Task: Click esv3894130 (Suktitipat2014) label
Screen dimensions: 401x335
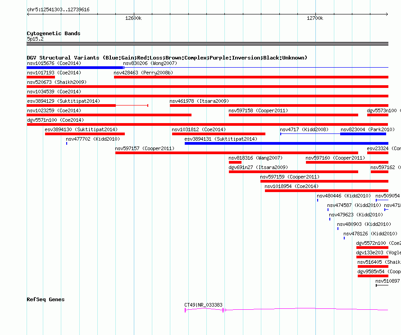Action: 81,129
